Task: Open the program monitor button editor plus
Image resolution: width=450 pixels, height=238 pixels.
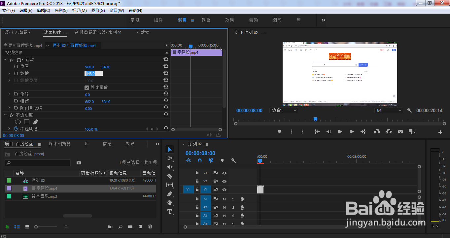Action: tap(440, 132)
